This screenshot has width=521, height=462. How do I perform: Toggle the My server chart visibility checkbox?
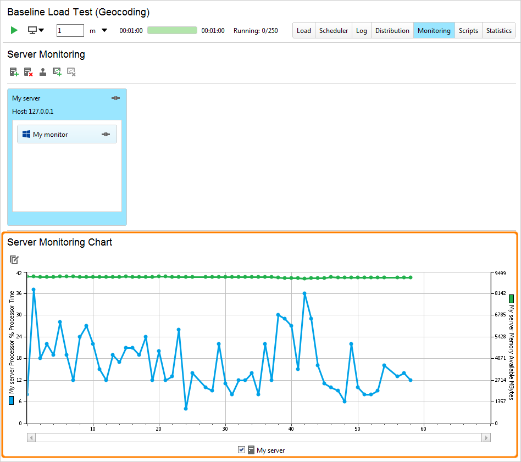pos(242,449)
